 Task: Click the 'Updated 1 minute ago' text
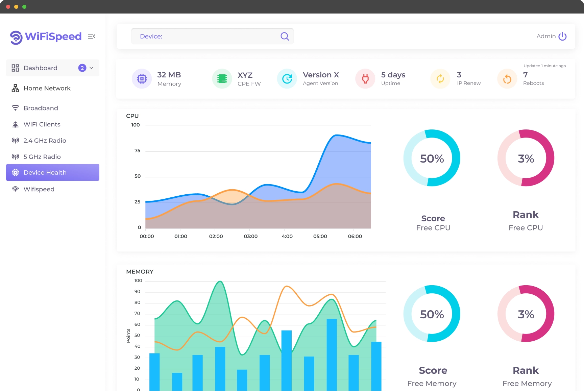[x=544, y=66]
